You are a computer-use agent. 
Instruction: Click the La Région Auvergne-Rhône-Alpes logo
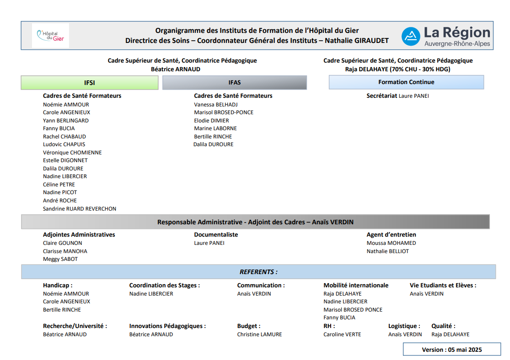click(x=445, y=36)
